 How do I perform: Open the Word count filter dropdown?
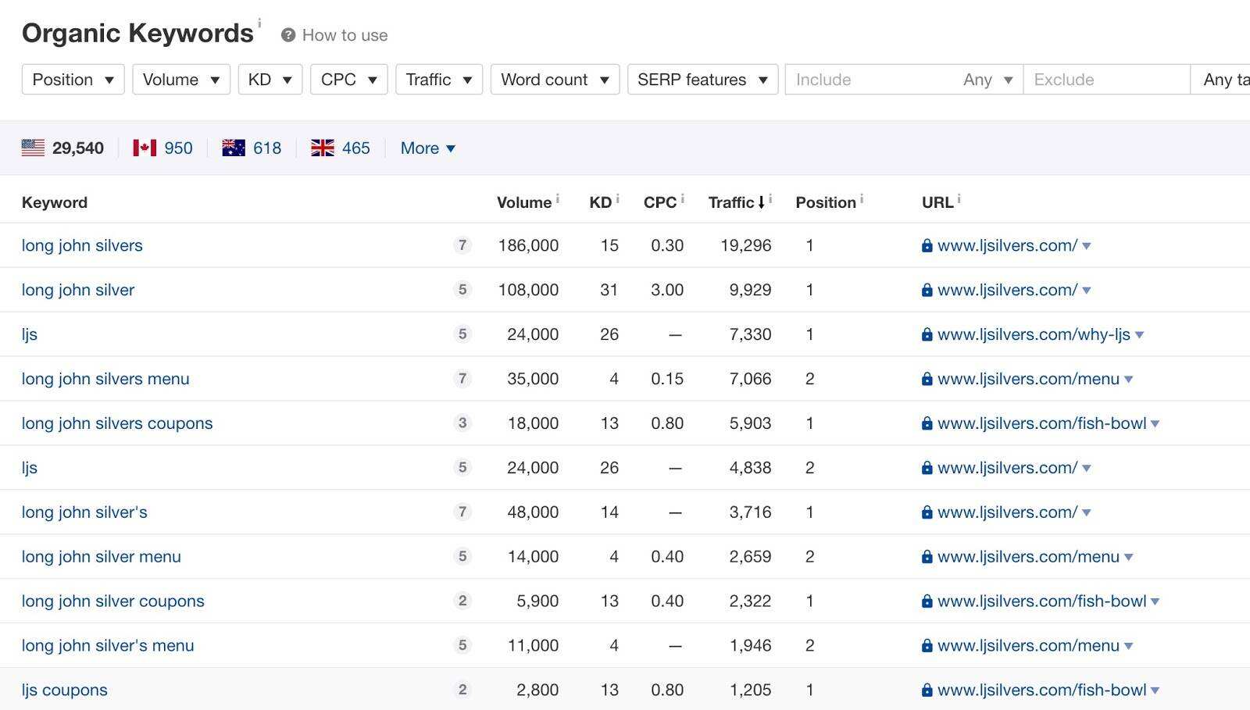[x=555, y=80]
